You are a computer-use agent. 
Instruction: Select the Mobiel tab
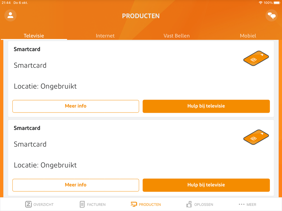tap(248, 36)
